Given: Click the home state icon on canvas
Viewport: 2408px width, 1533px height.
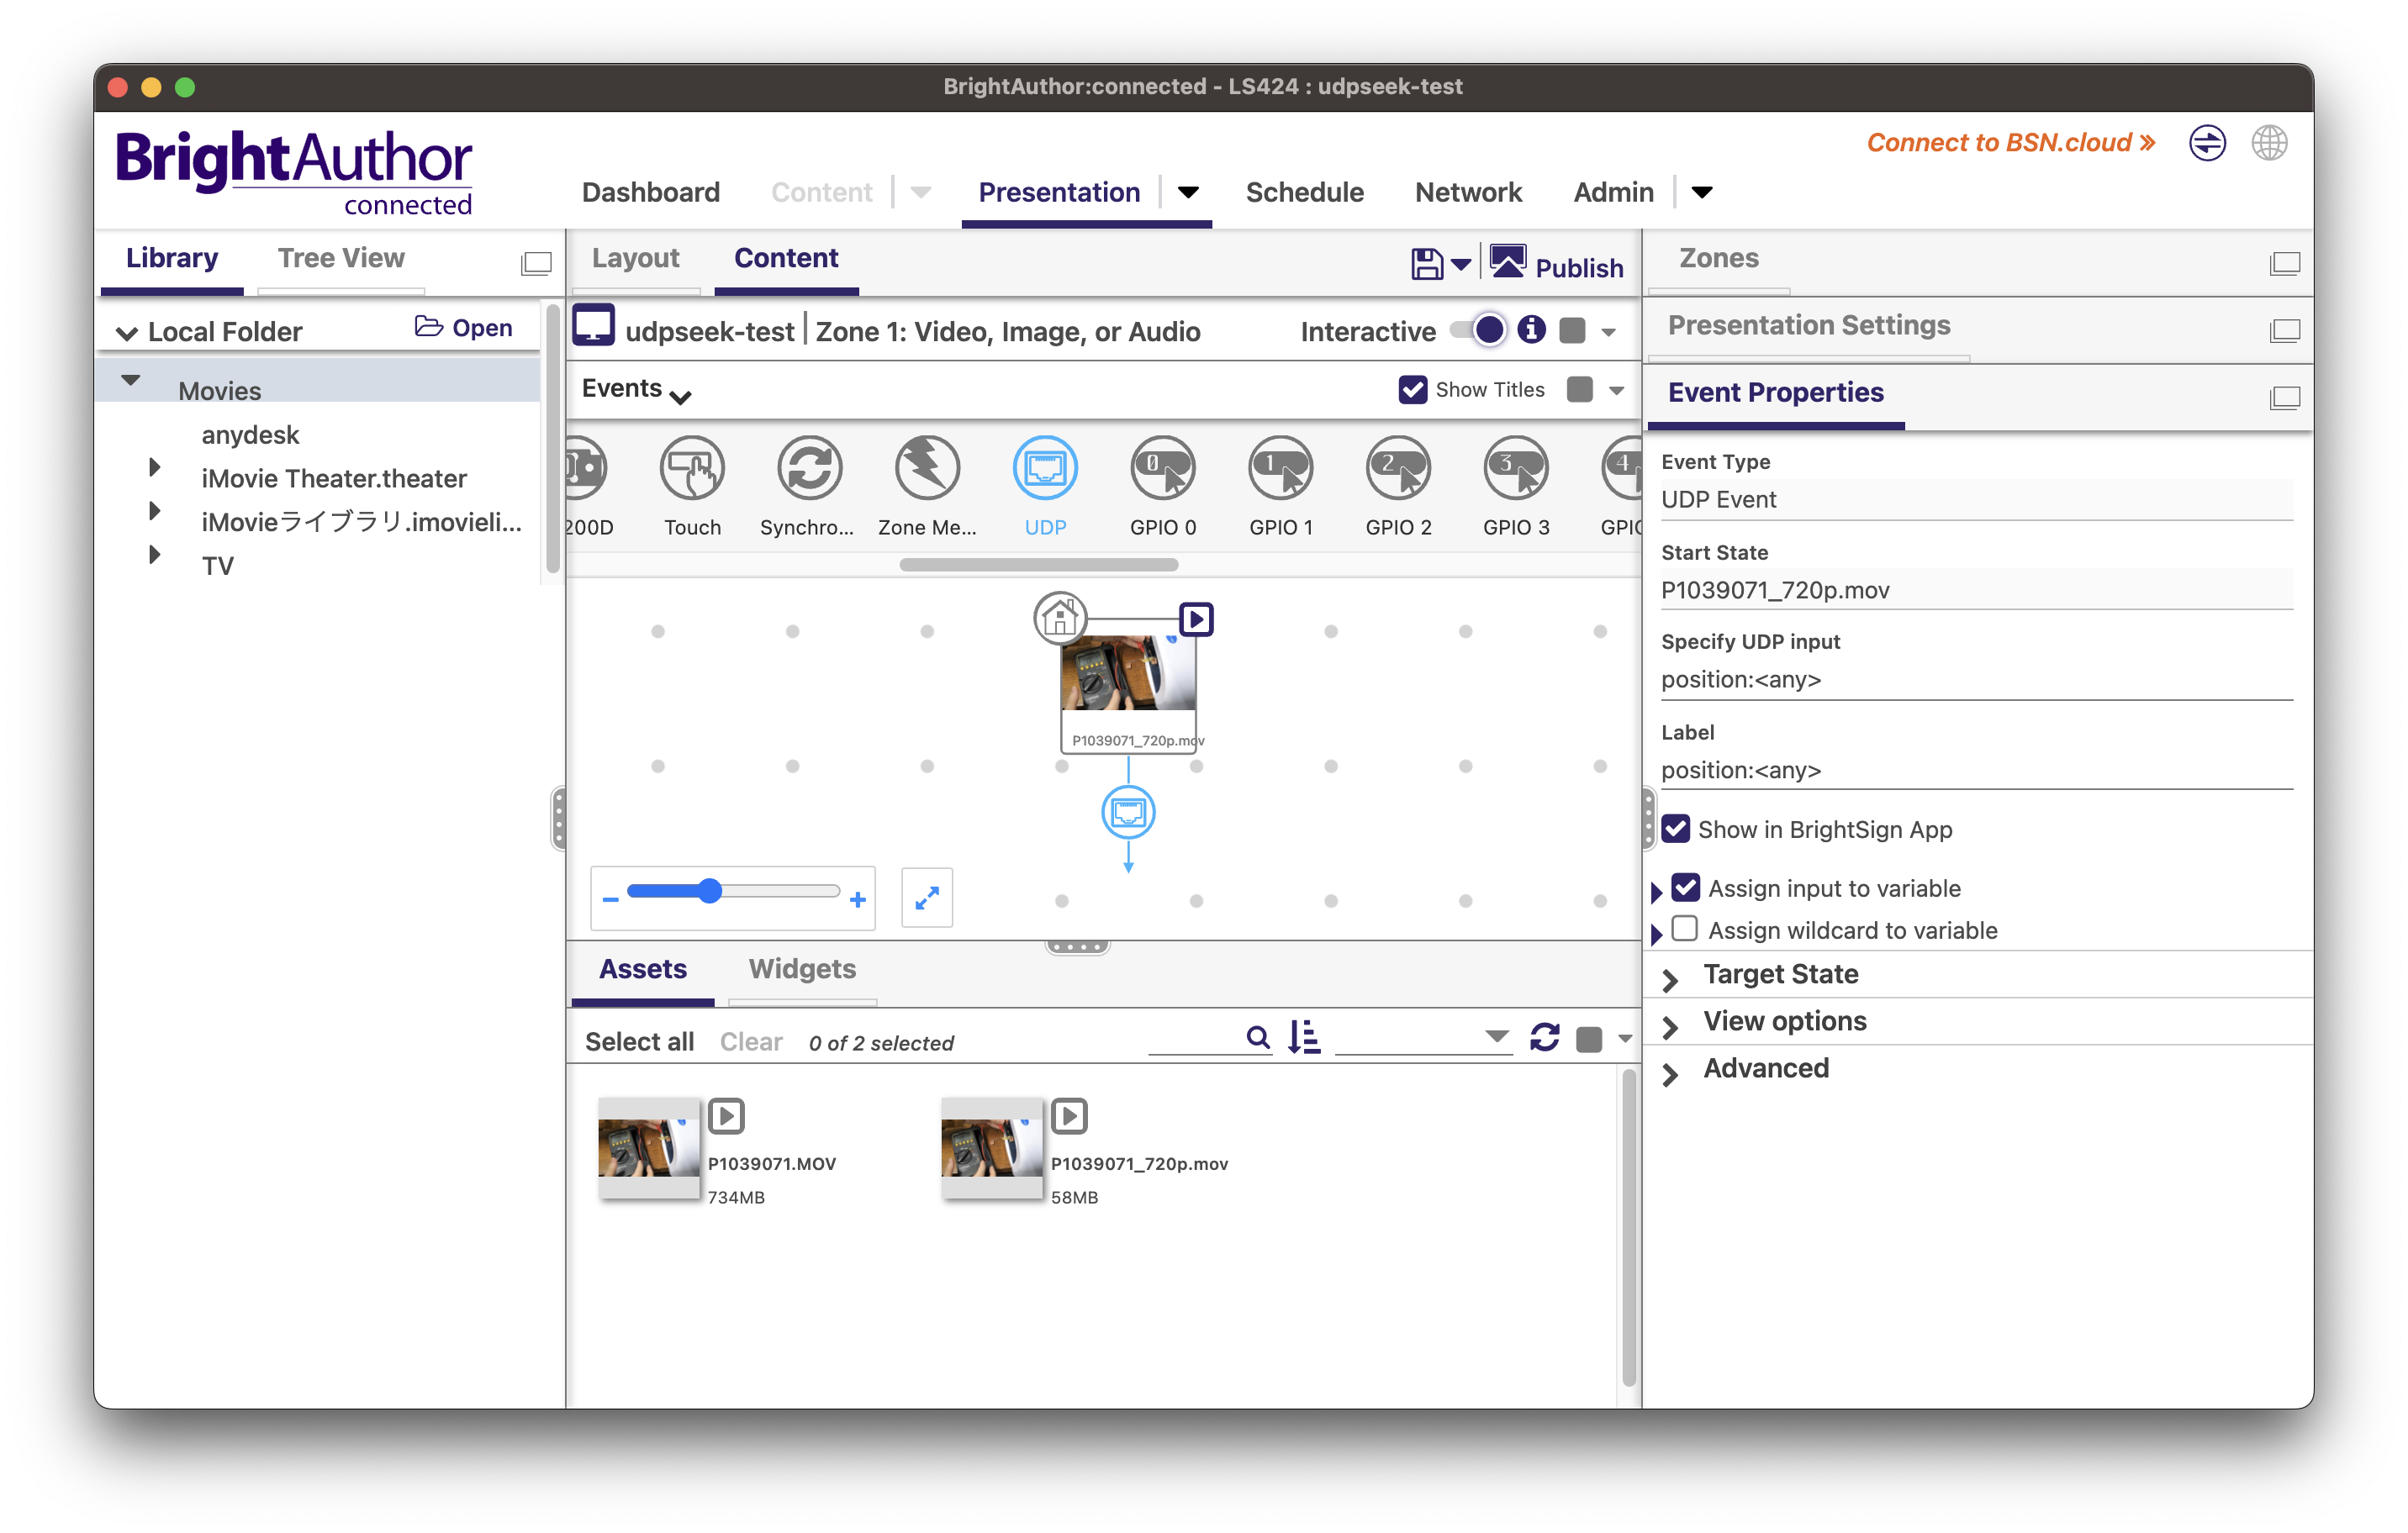Looking at the screenshot, I should [x=1059, y=619].
